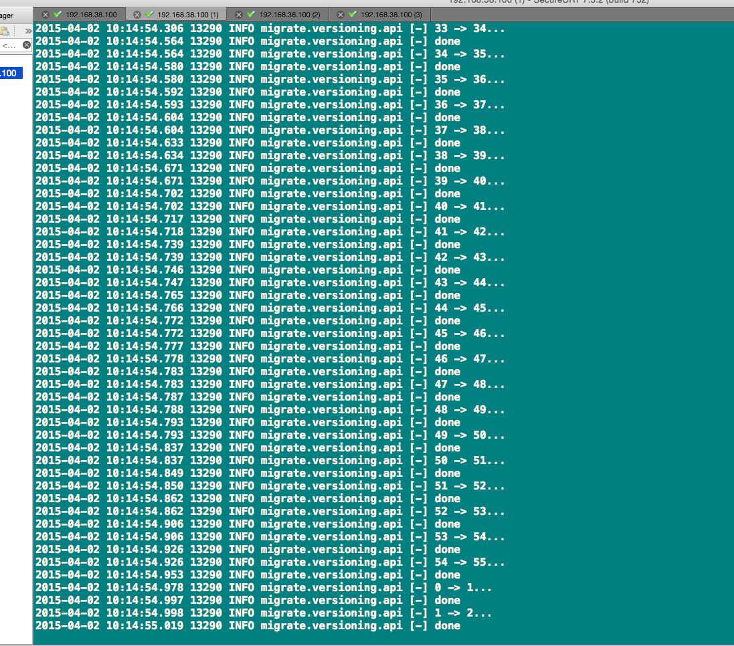The width and height of the screenshot is (734, 646).
Task: Click the log line '40 -> 41...'
Action: (x=270, y=206)
